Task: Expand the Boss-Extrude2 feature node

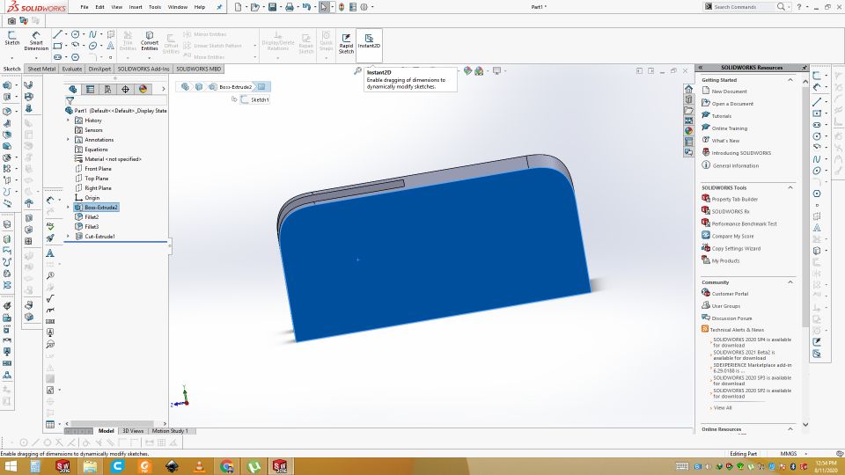Action: 69,208
